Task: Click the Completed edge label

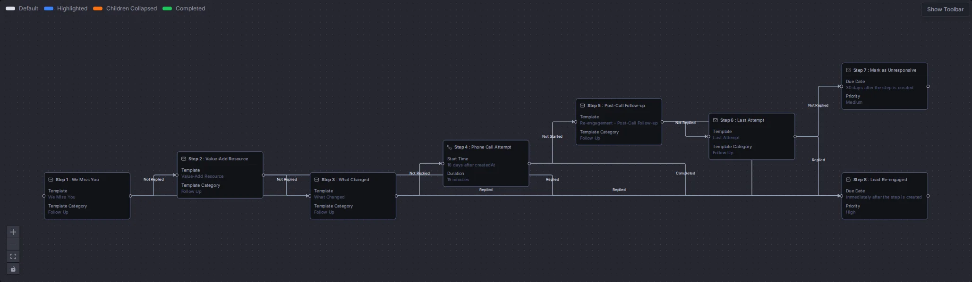Action: (685, 173)
